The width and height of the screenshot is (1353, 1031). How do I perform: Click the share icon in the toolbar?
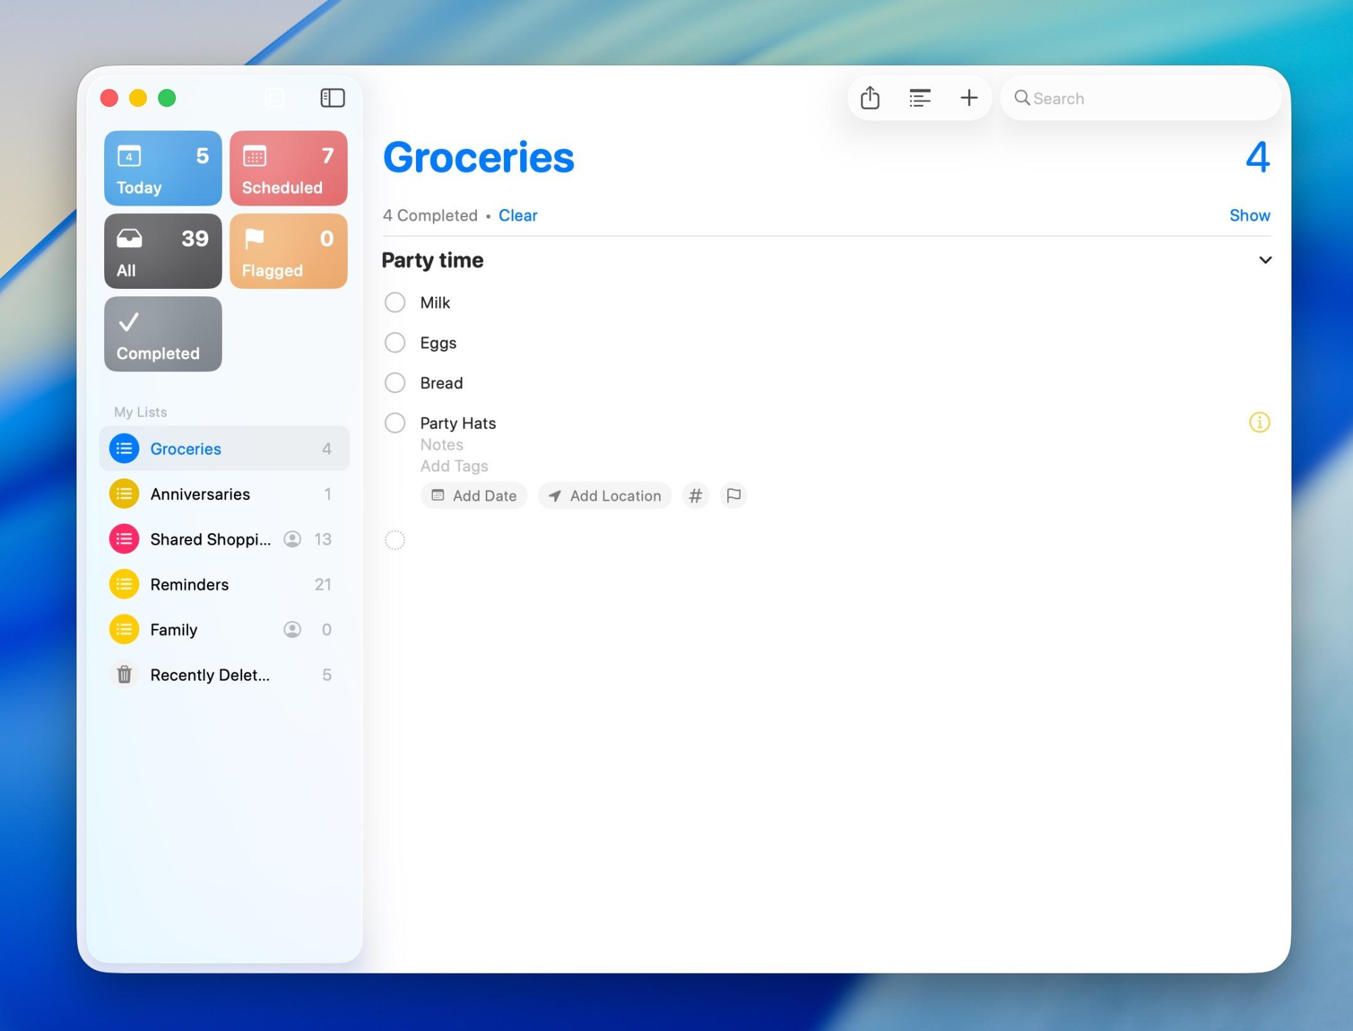870,98
